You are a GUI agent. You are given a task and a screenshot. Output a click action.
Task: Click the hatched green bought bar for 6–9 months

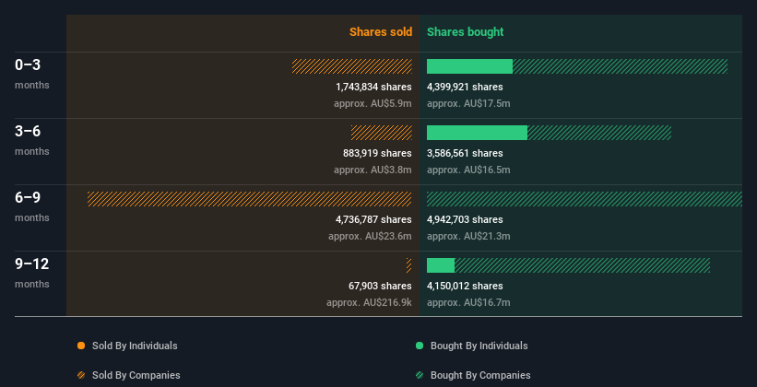(585, 199)
